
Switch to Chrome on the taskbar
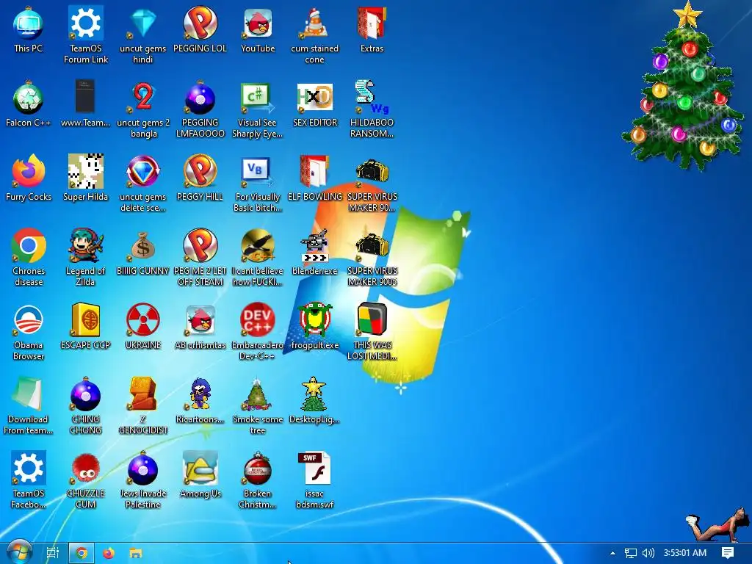click(x=82, y=553)
